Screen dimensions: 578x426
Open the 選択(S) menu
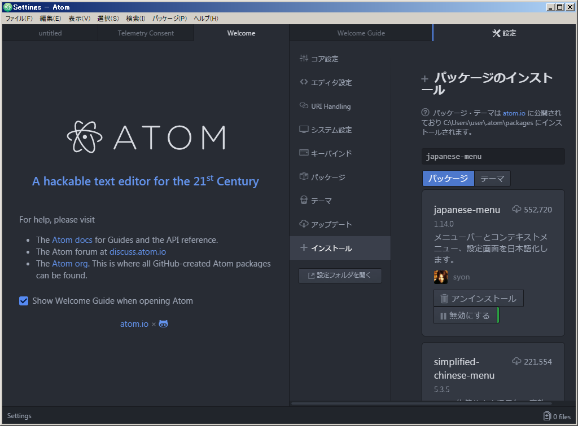pyautogui.click(x=108, y=19)
